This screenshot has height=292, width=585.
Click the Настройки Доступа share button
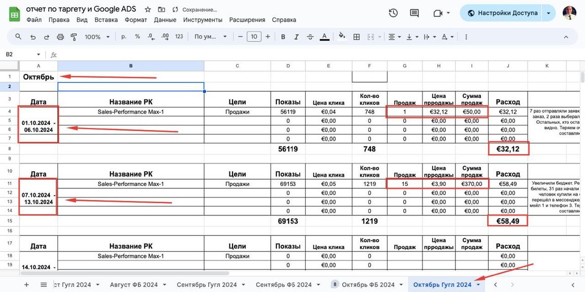coord(503,13)
